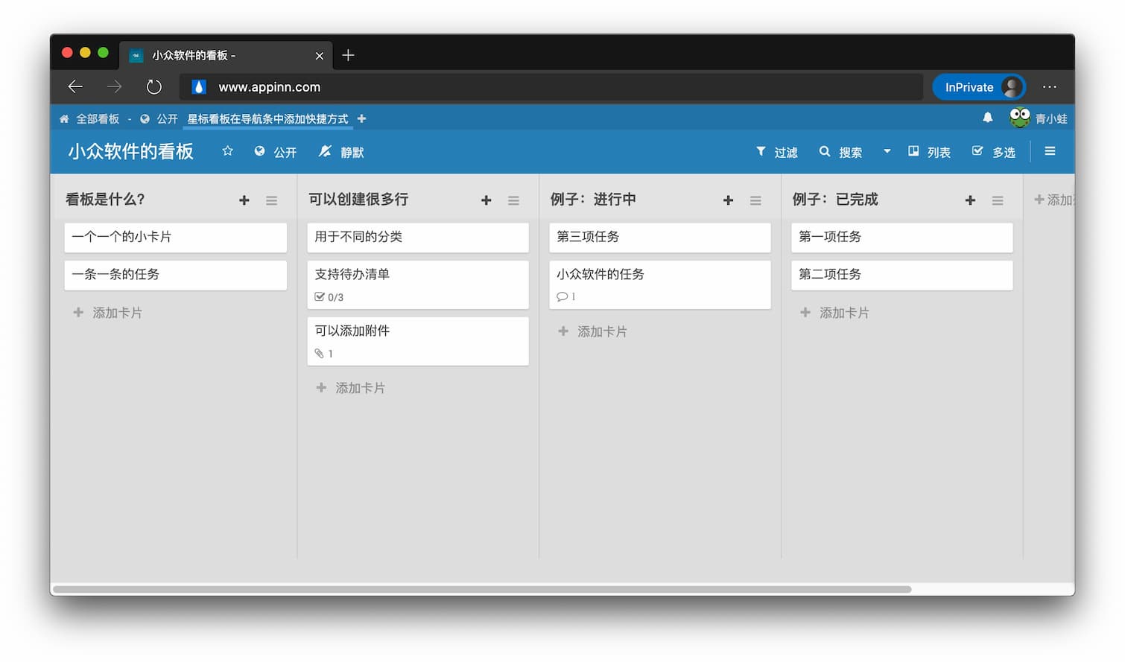Switch board view to 列表
This screenshot has height=662, width=1125.
point(929,152)
